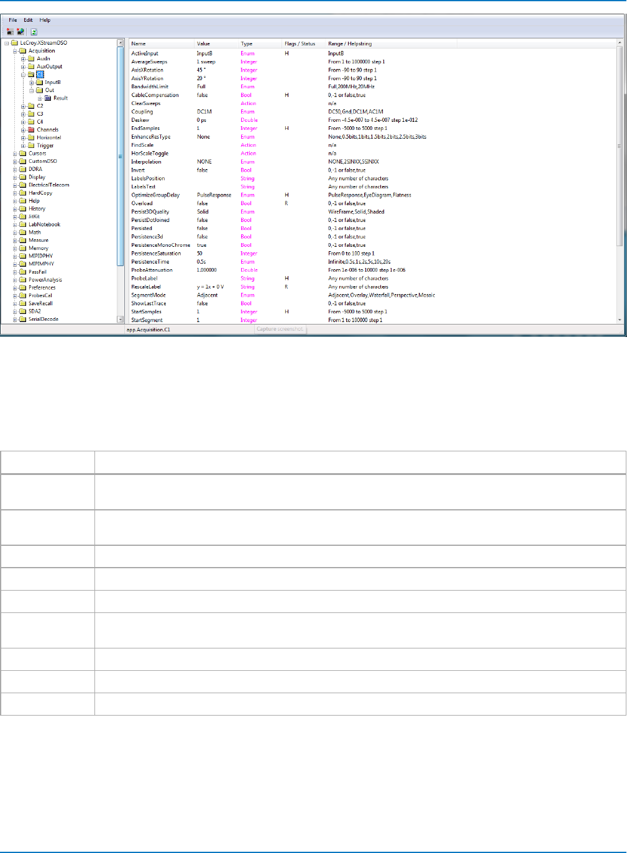Expand the C4 channel node

pos(23,122)
